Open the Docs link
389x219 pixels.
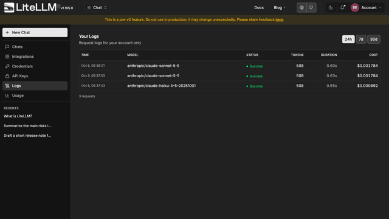(x=259, y=8)
